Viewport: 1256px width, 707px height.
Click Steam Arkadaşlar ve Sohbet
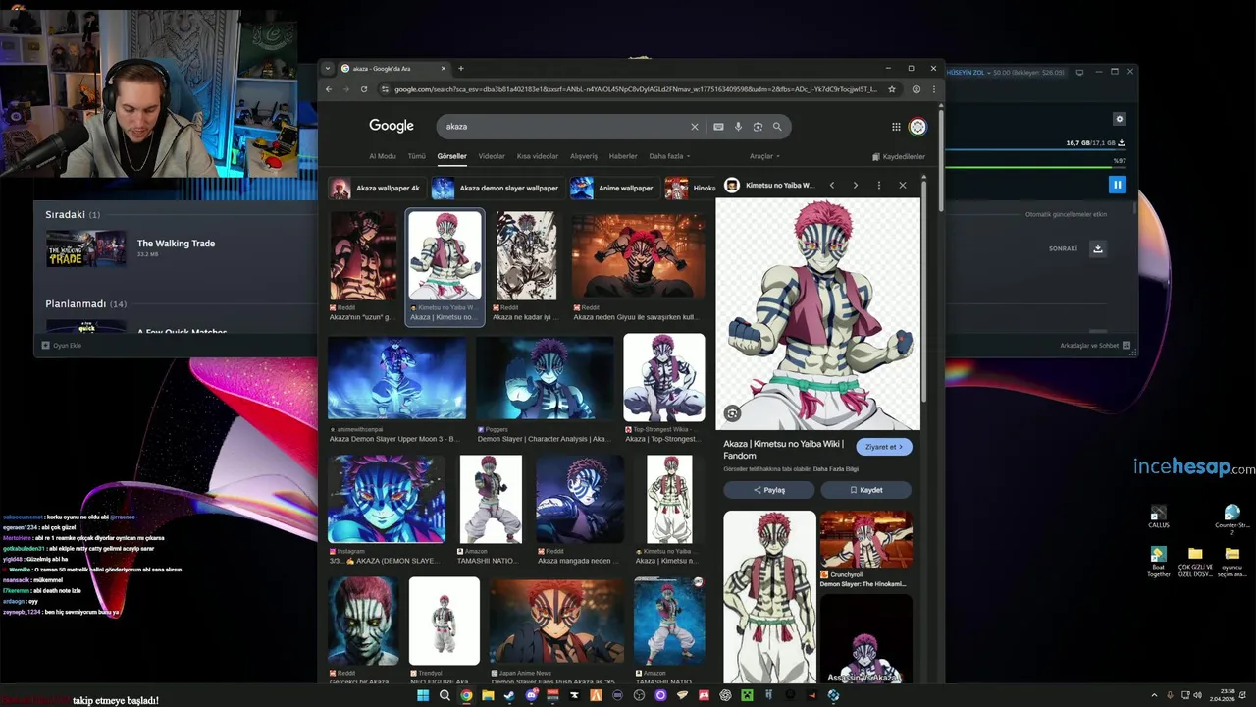coord(1095,346)
